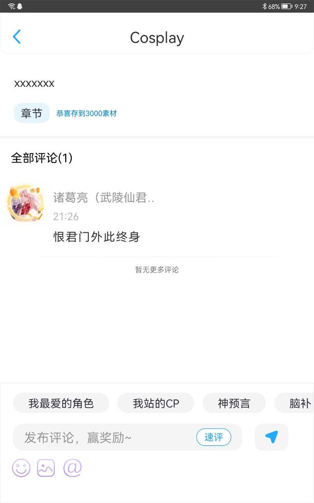Tap the notification bell in status bar
This screenshot has height=503, width=314.
(20, 6)
